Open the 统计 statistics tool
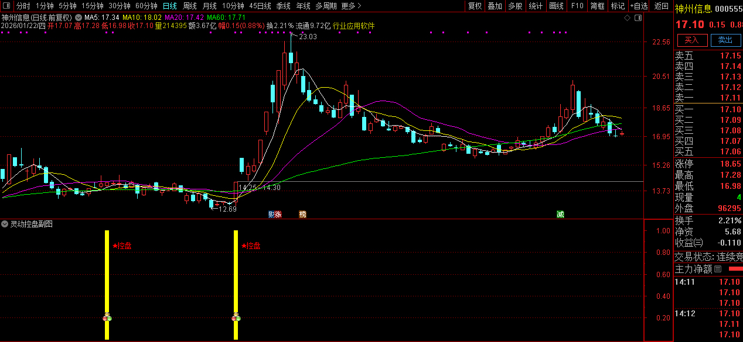743x342 pixels. (x=536, y=6)
